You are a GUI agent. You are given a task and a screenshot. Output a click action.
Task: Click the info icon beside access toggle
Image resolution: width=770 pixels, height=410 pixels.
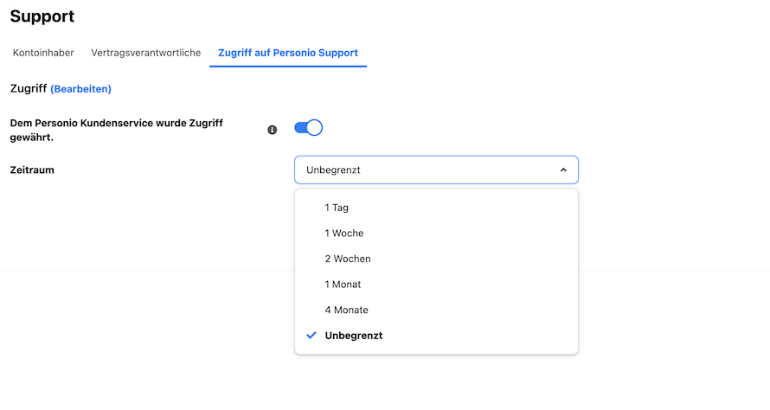[272, 130]
